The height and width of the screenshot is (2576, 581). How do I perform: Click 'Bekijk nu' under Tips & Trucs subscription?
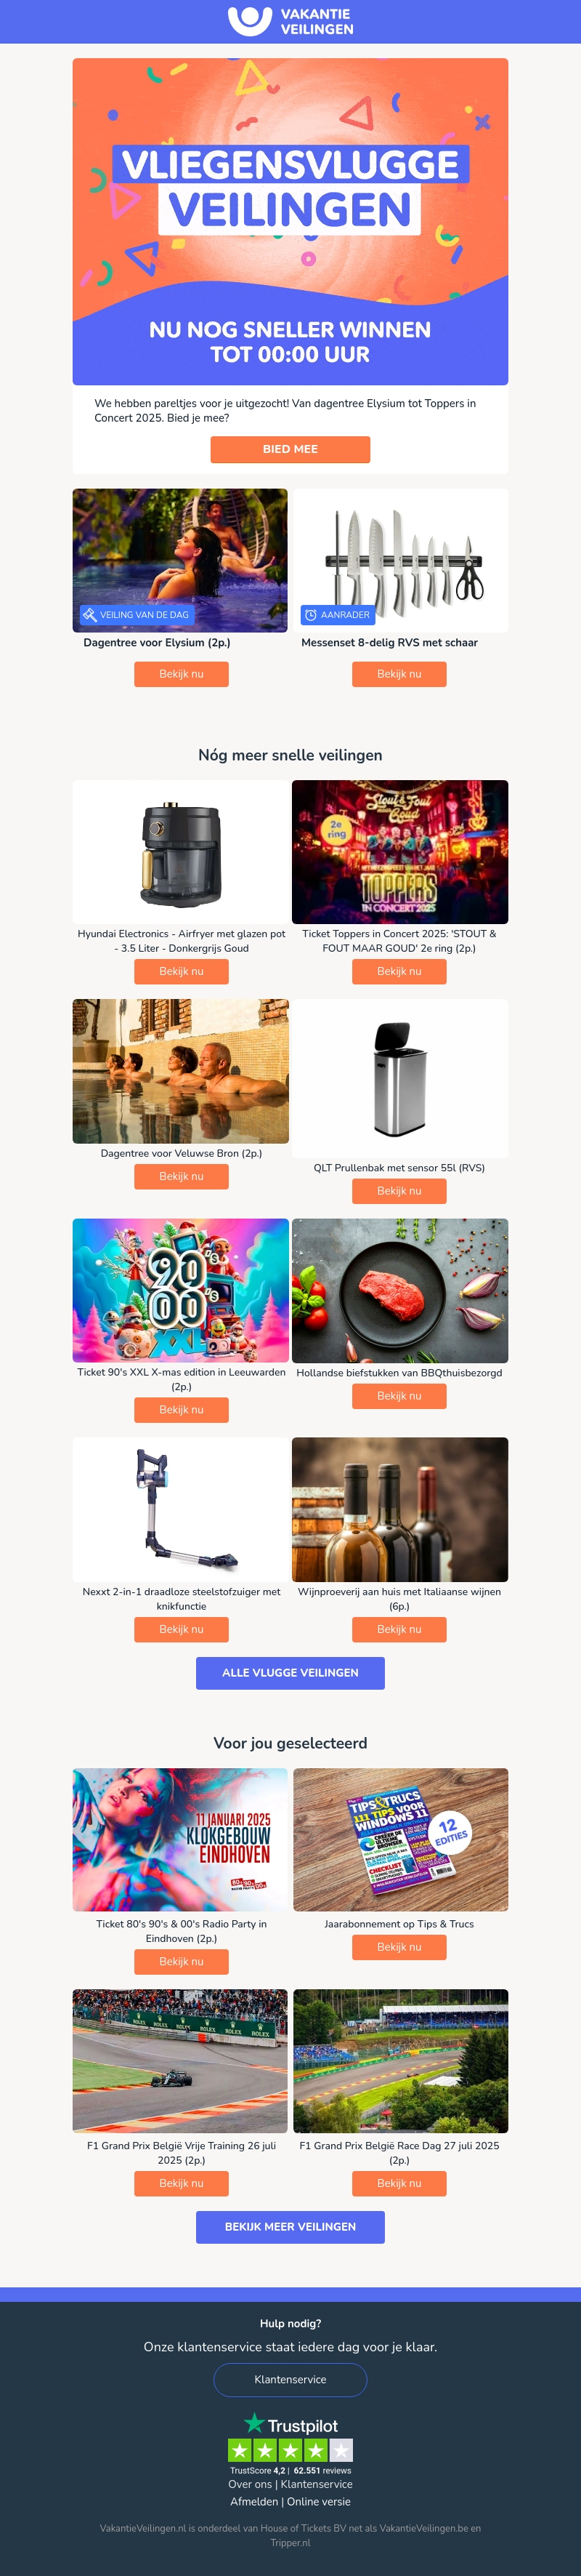[x=399, y=1948]
